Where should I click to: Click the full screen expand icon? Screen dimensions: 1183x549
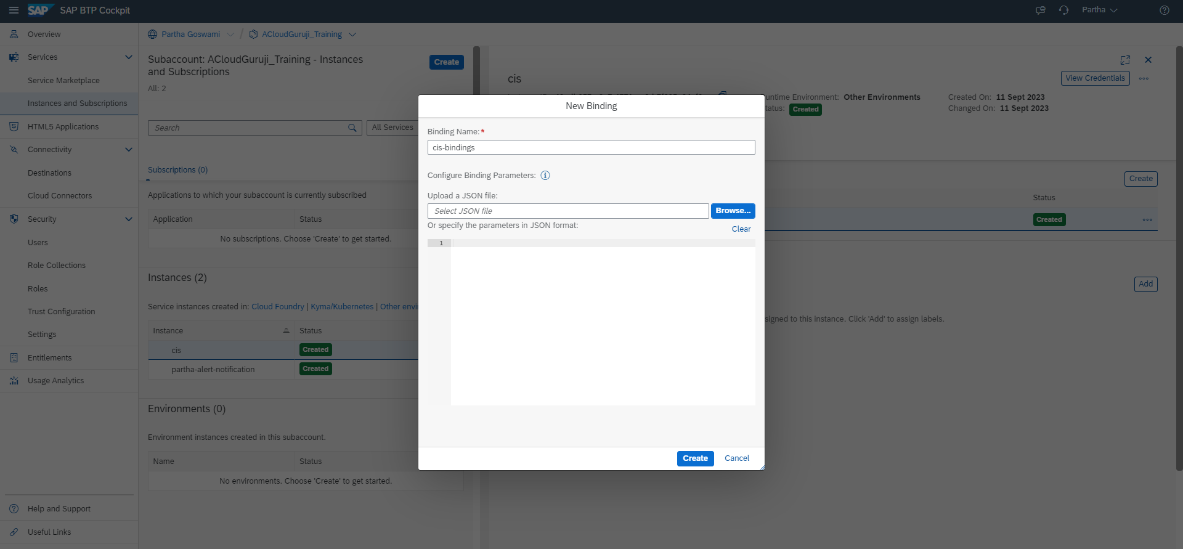click(x=1125, y=60)
